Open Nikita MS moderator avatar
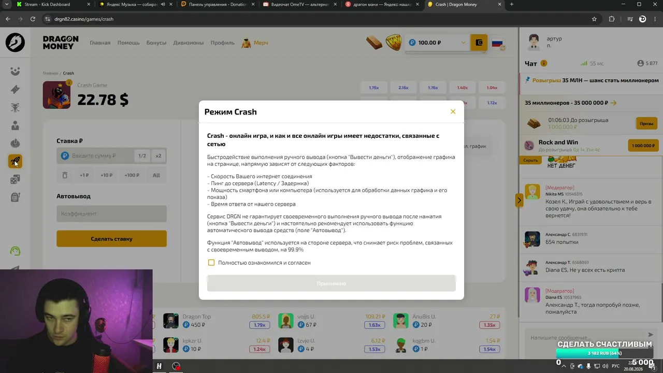Viewport: 663px width, 373px height. [532, 191]
